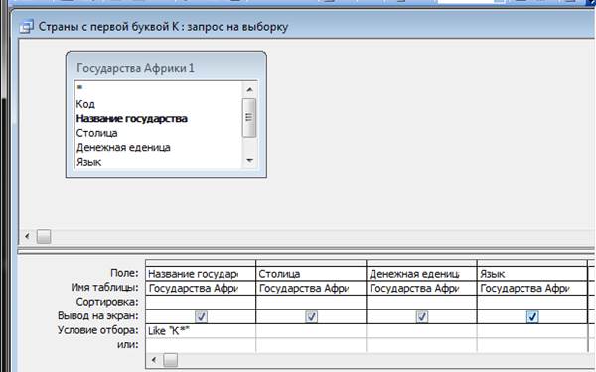Click field list scroll up arrow
The width and height of the screenshot is (596, 372).
[x=249, y=90]
